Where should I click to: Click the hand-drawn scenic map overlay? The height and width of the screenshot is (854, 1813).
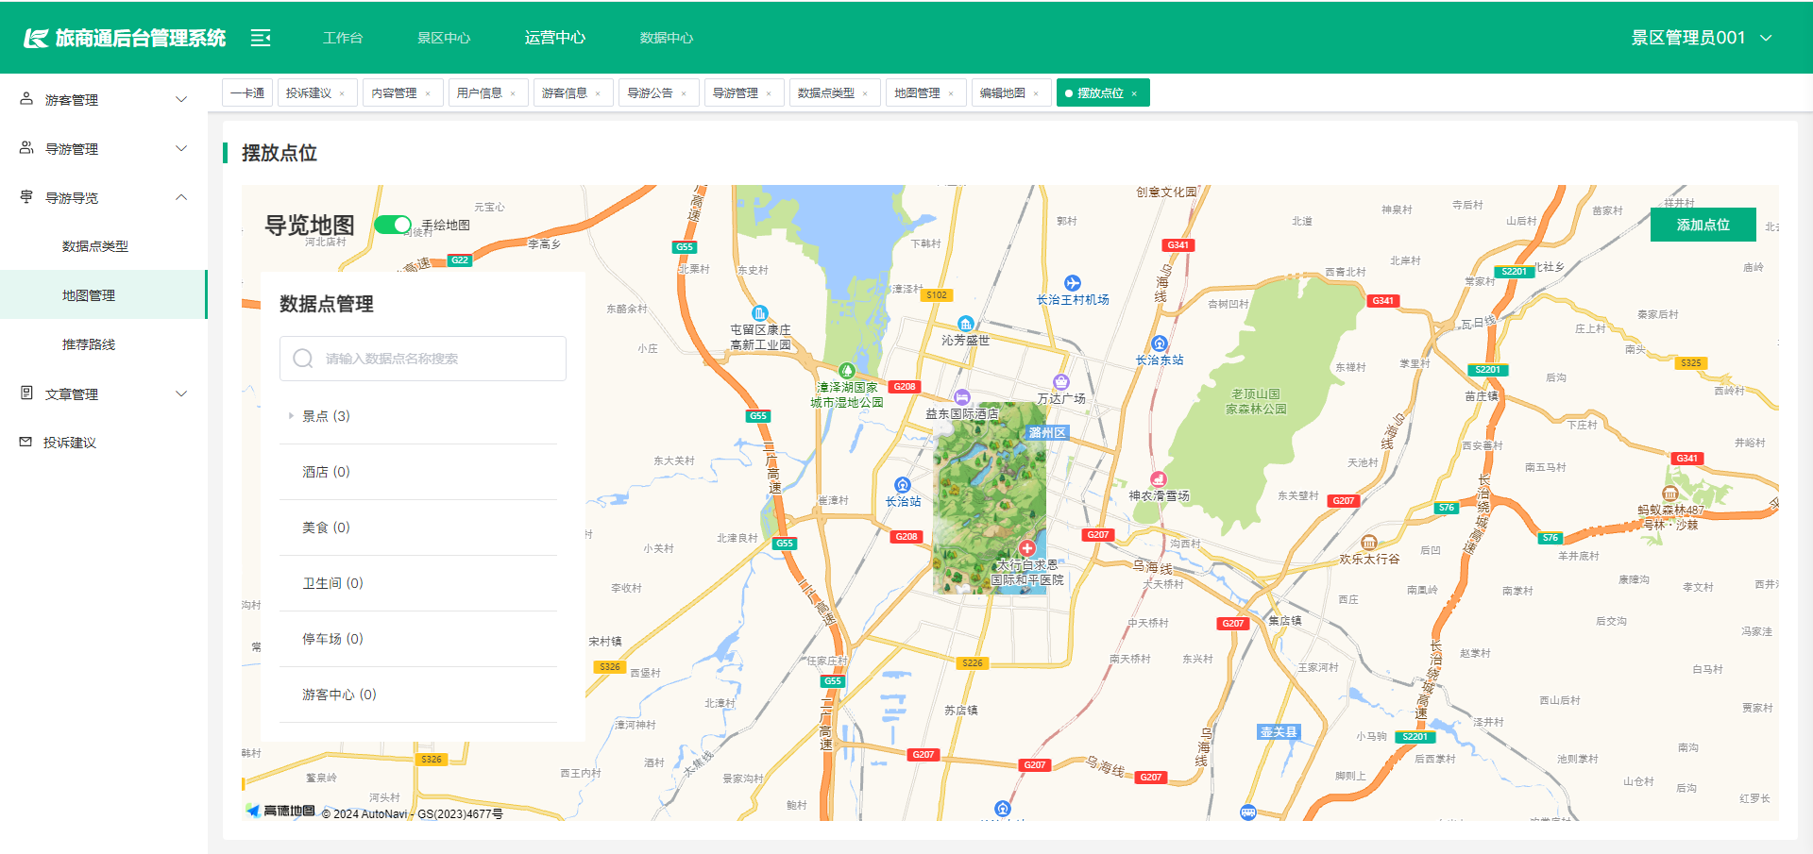tap(989, 498)
